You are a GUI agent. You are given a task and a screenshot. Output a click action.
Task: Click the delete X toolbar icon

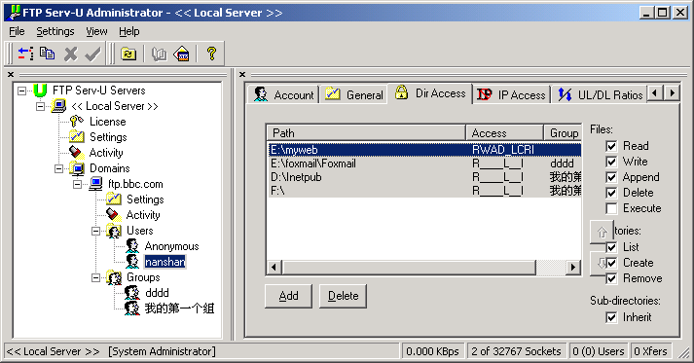point(70,54)
